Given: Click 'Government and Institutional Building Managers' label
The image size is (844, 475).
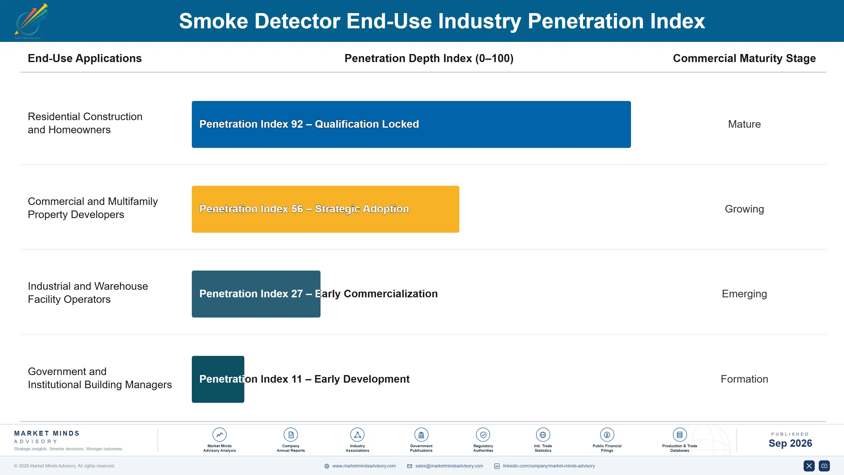Looking at the screenshot, I should 100,378.
